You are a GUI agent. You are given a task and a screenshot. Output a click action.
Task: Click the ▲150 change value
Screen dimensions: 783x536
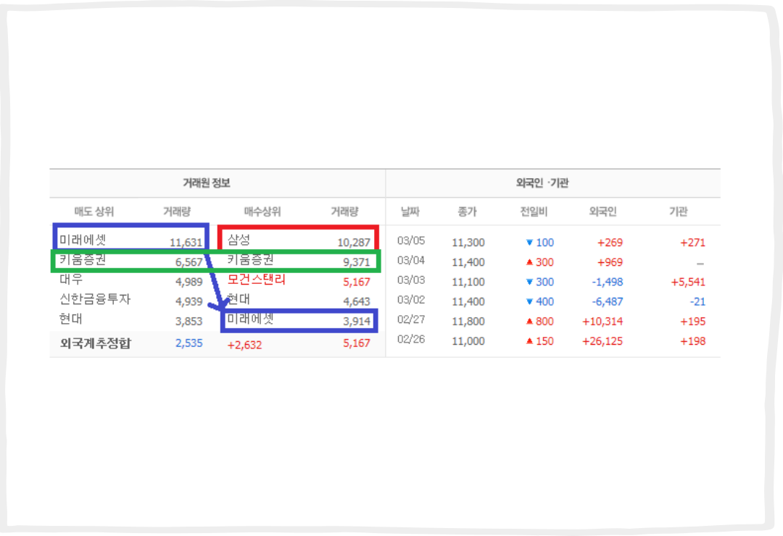point(540,341)
